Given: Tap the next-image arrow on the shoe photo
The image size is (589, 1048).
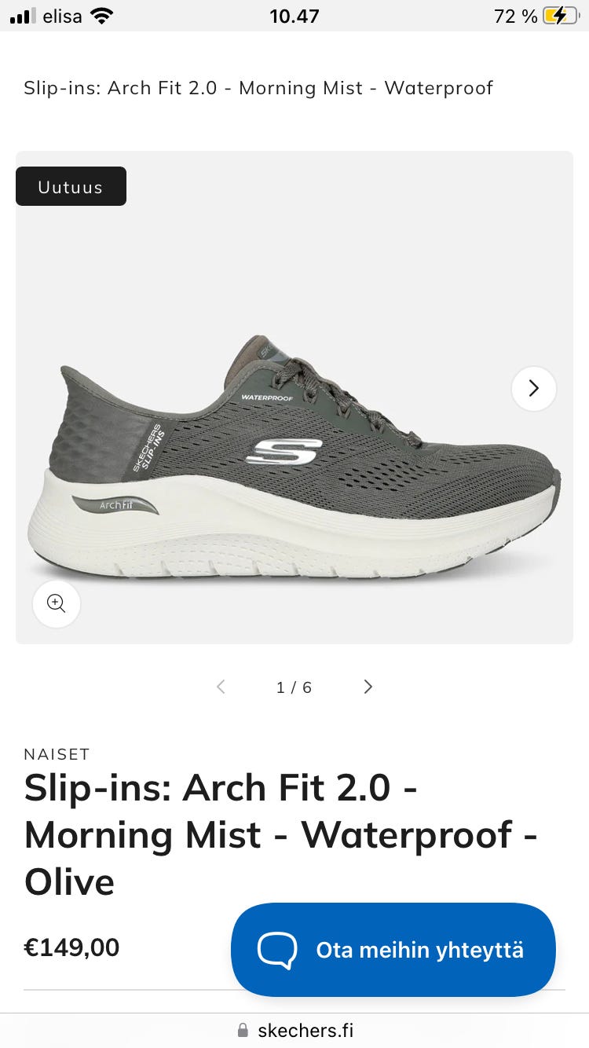Looking at the screenshot, I should point(534,388).
